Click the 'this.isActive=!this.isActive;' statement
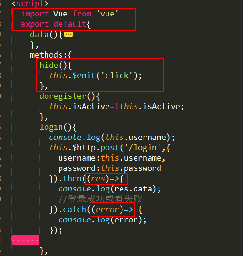Image resolution: width=243 pixels, height=256 pixels. 117,106
